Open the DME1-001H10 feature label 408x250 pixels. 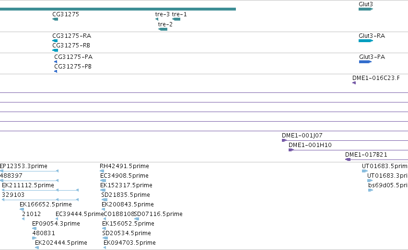click(310, 145)
